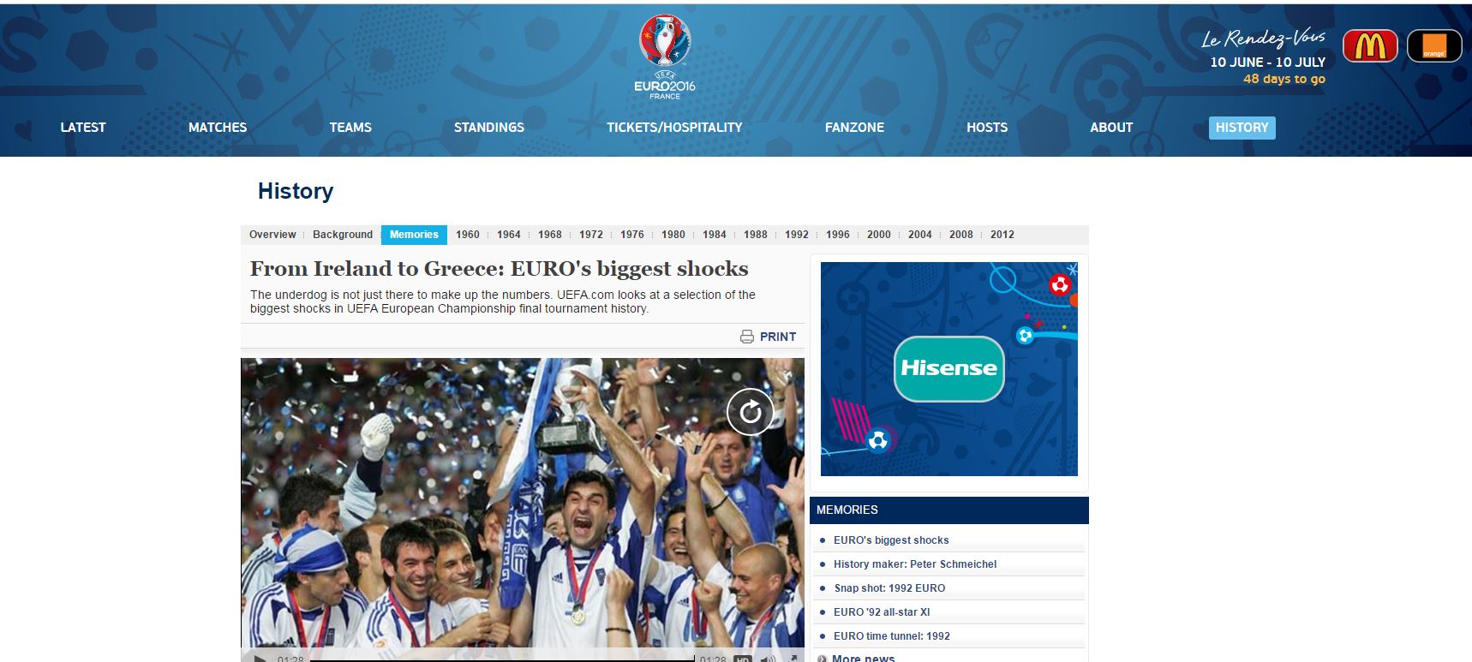Click the video play button
The width and height of the screenshot is (1472, 662).
259,659
